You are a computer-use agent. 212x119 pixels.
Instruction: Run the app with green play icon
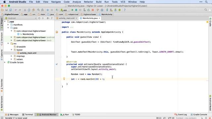click(72, 10)
